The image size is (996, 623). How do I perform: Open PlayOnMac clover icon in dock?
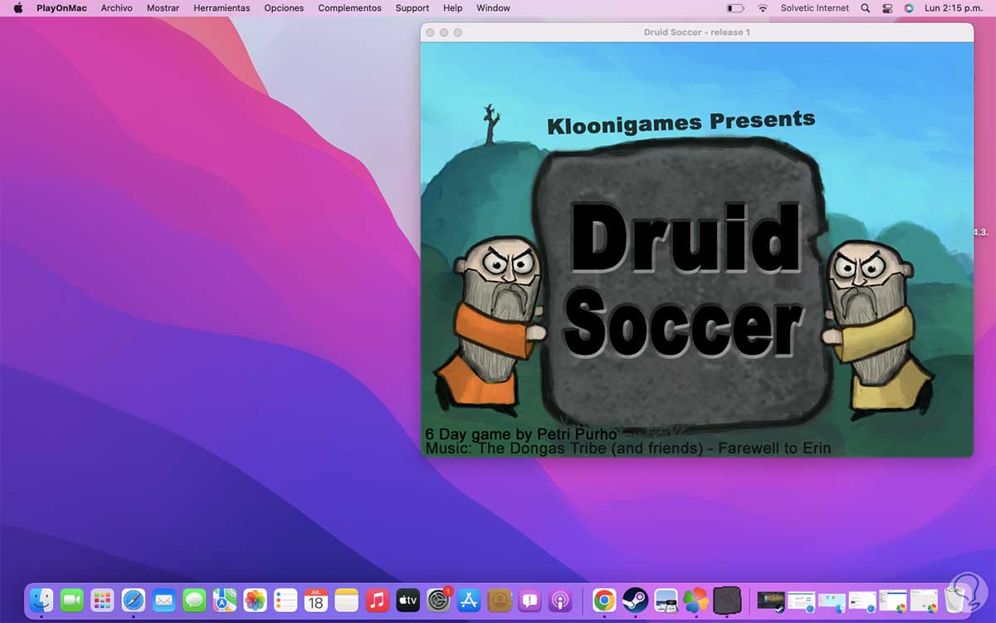coord(696,600)
